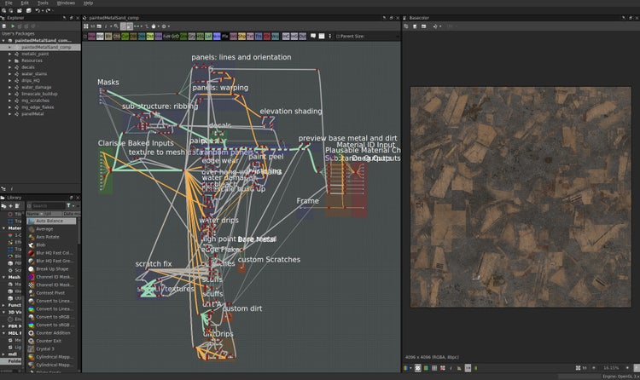Open the Windows menu
This screenshot has height=380, width=640.
pyautogui.click(x=66, y=3)
